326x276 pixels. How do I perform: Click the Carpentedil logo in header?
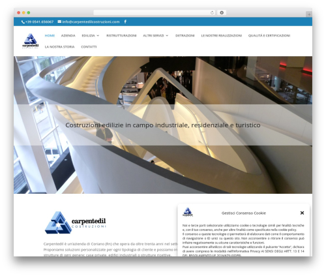tap(31, 41)
